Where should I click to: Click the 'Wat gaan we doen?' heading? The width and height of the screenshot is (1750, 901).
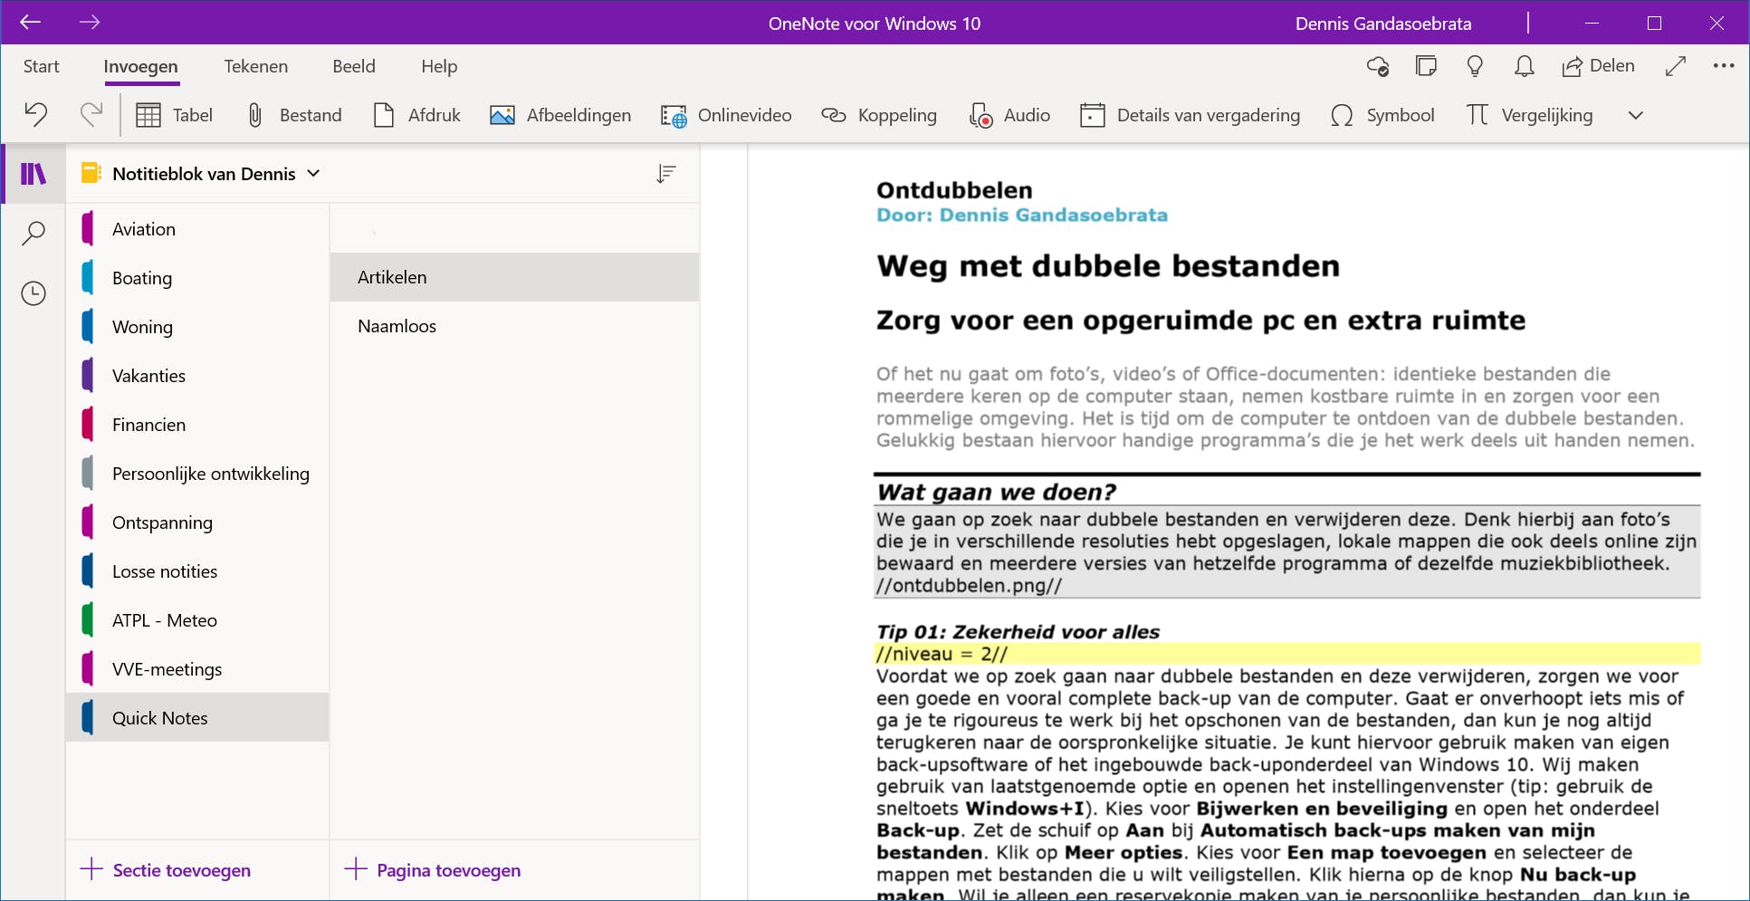[997, 492]
